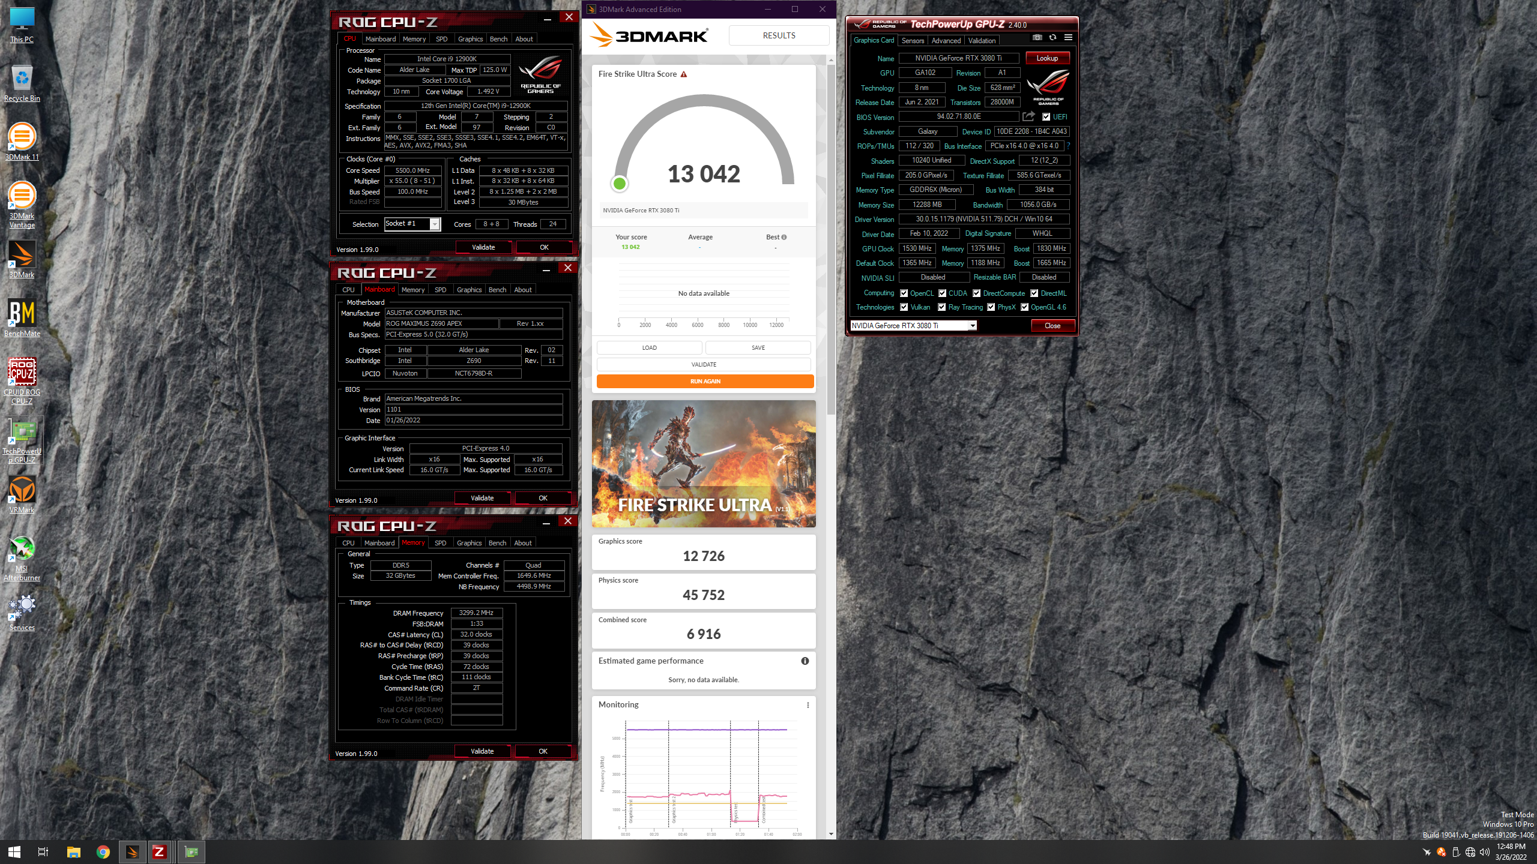Launch the 3DMark Vantage desktop shortcut
This screenshot has width=1537, height=864.
pos(22,205)
